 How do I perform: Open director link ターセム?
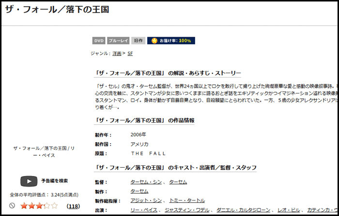click(178, 182)
